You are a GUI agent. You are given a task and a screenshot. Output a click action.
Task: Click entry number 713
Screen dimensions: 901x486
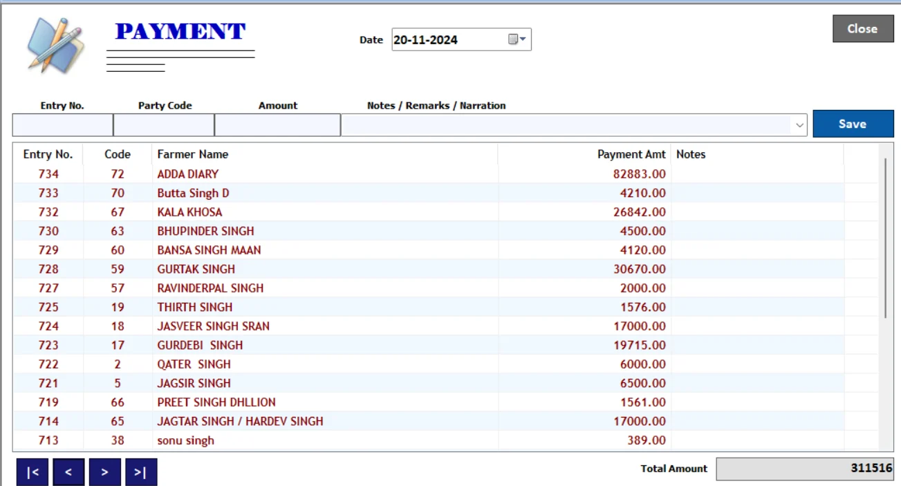pyautogui.click(x=48, y=440)
